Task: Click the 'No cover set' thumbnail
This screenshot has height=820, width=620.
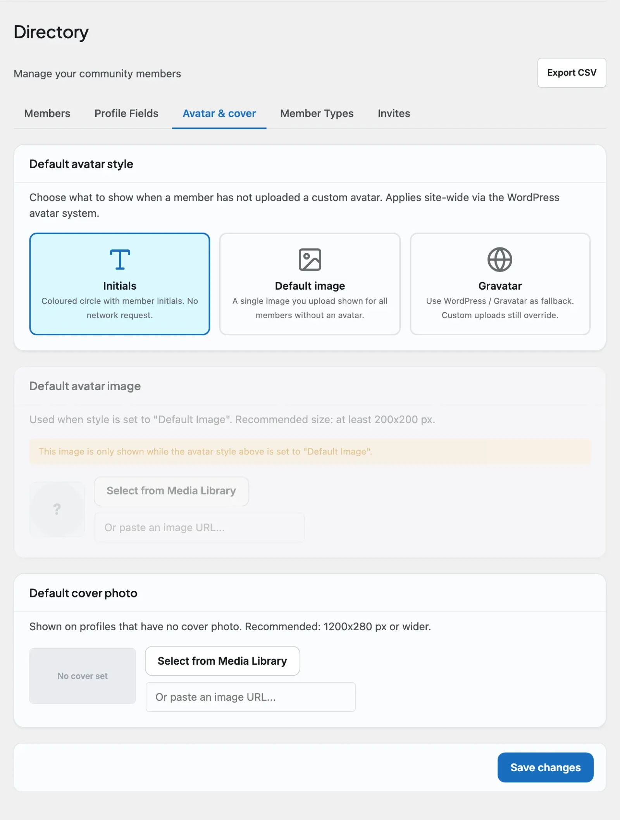Action: (83, 676)
